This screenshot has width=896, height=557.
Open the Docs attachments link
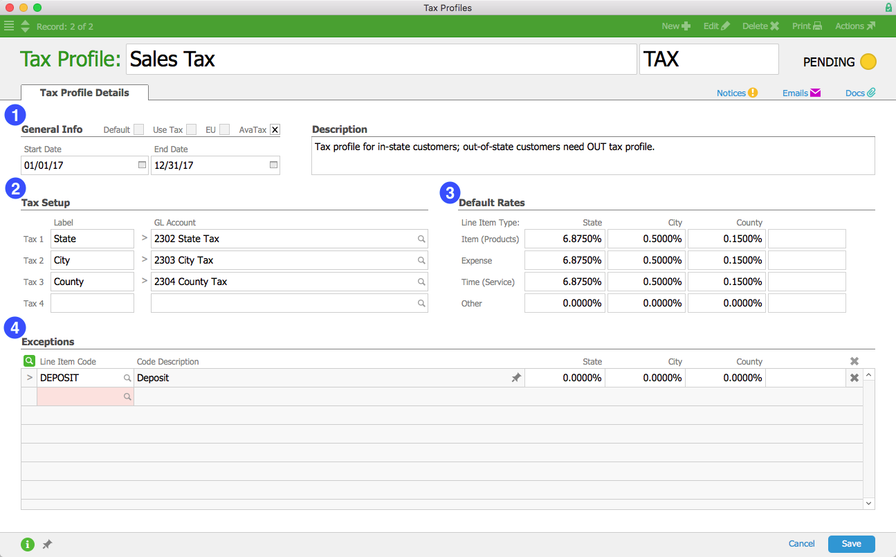[861, 93]
